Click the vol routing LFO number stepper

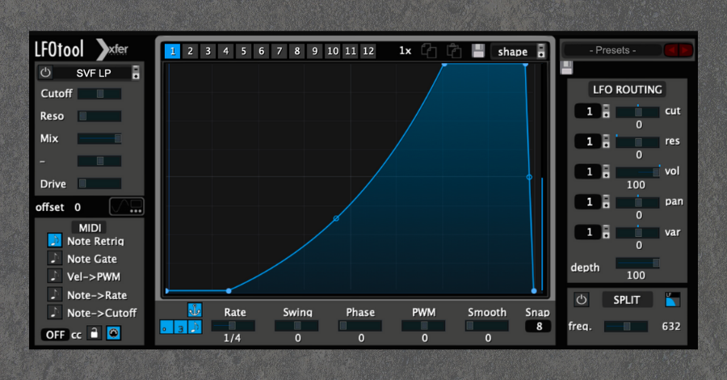(x=606, y=171)
